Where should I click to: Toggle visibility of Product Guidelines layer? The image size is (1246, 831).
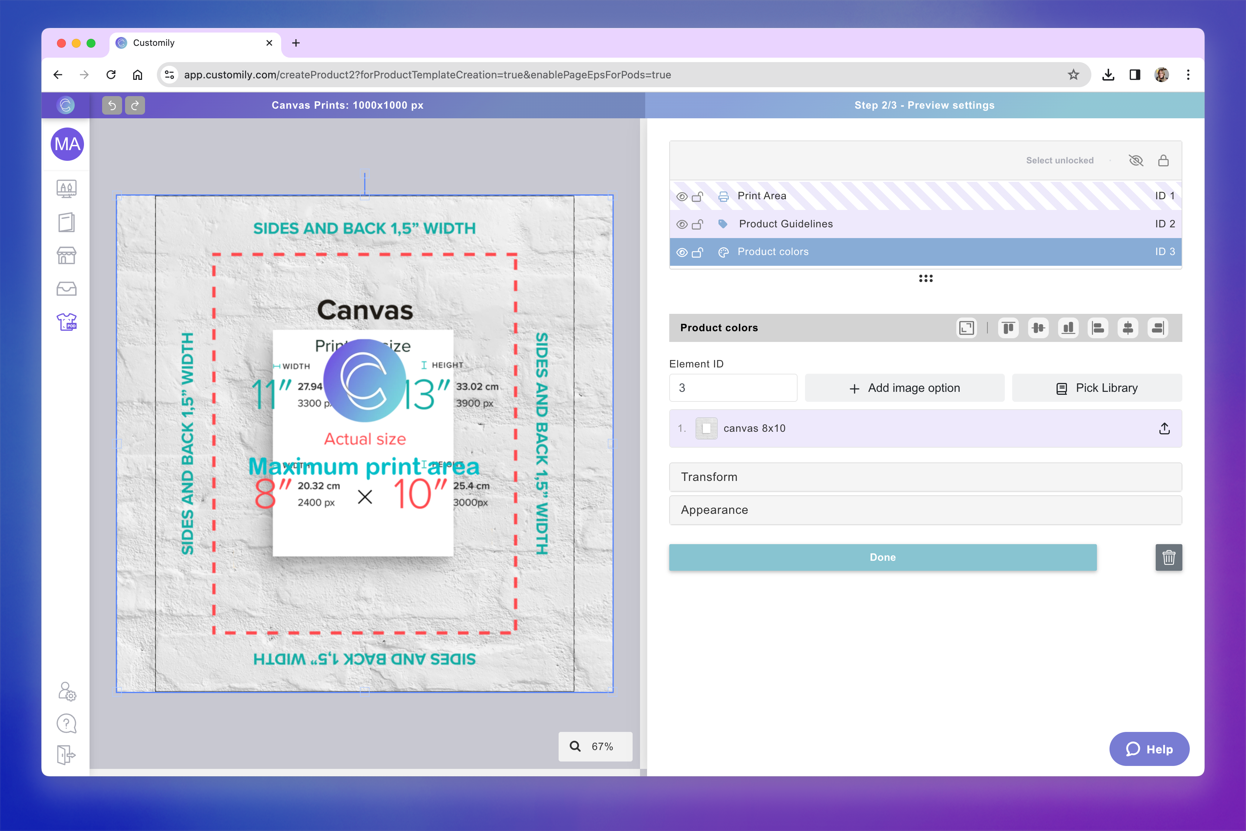[x=682, y=224]
